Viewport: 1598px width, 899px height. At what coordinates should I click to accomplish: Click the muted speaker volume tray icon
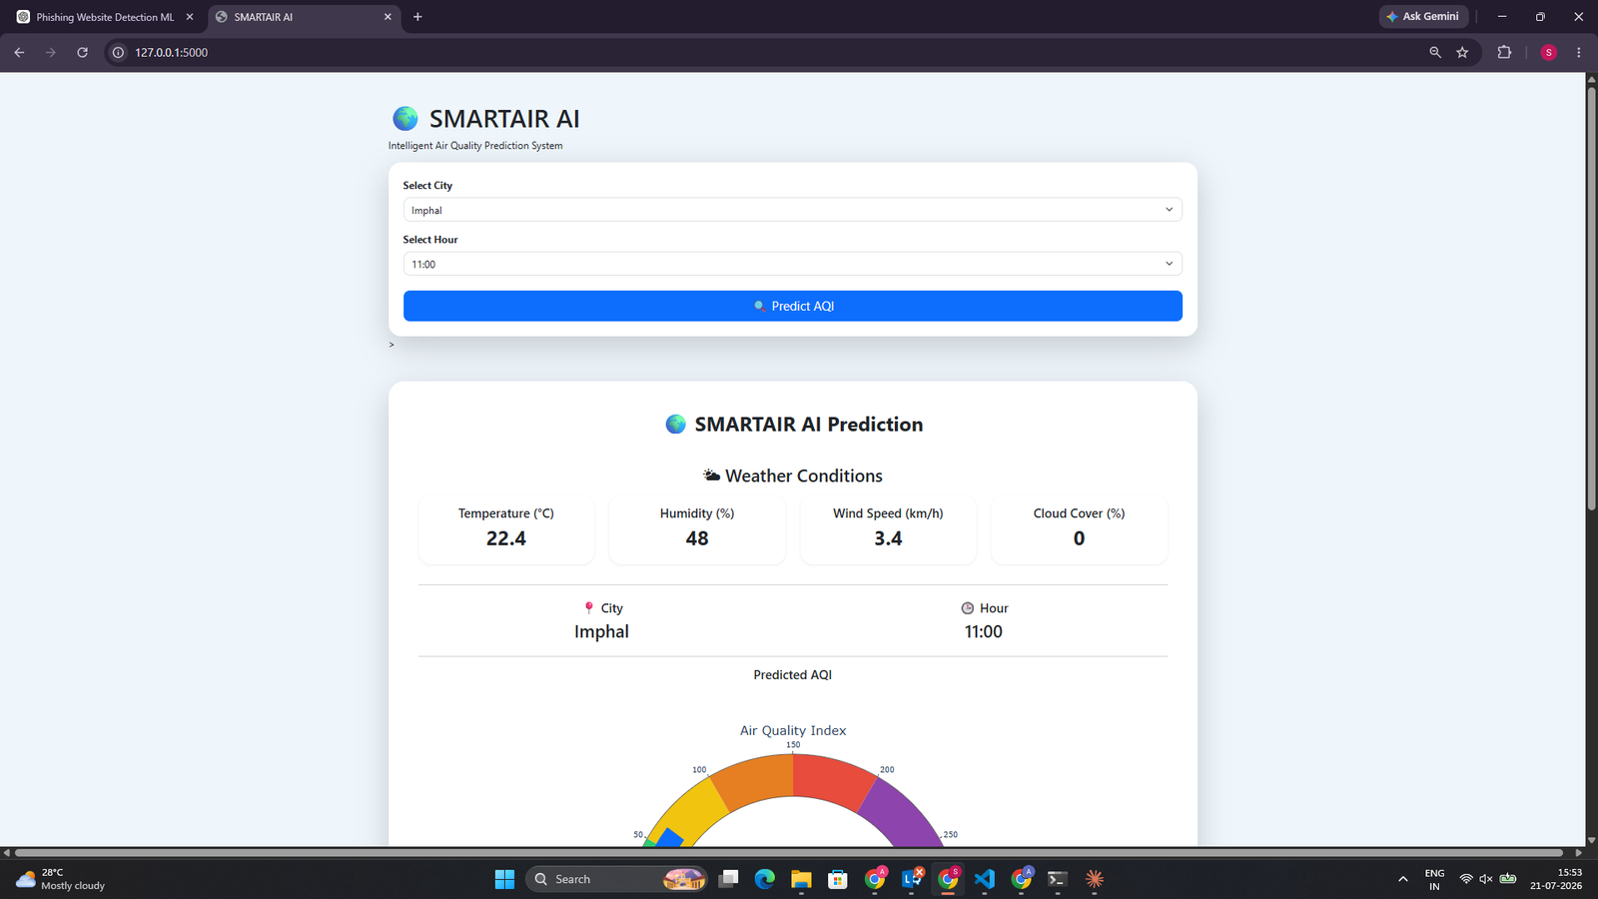click(1486, 879)
